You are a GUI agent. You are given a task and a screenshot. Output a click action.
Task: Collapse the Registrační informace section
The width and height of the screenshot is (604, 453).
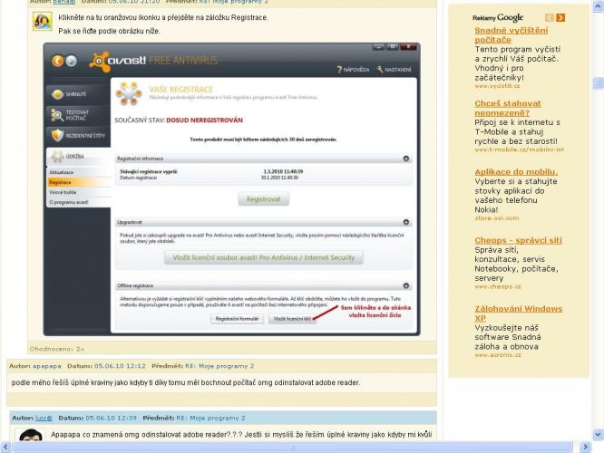(406, 159)
